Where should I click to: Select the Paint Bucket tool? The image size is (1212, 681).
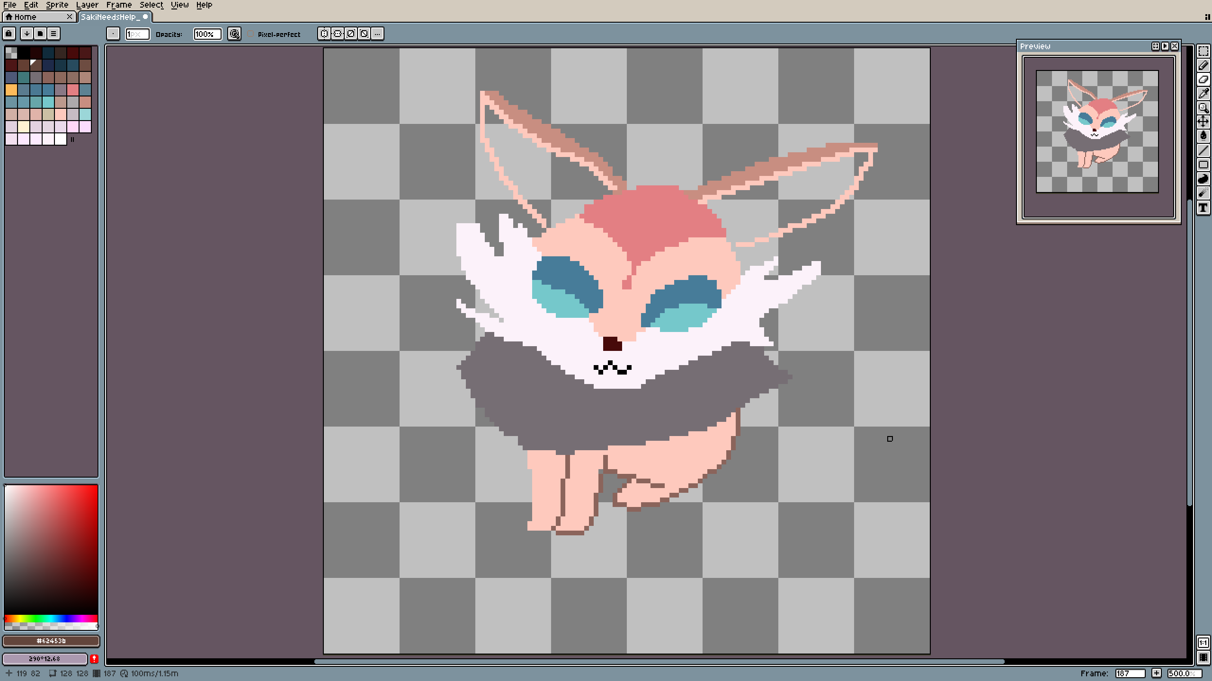tap(1203, 136)
